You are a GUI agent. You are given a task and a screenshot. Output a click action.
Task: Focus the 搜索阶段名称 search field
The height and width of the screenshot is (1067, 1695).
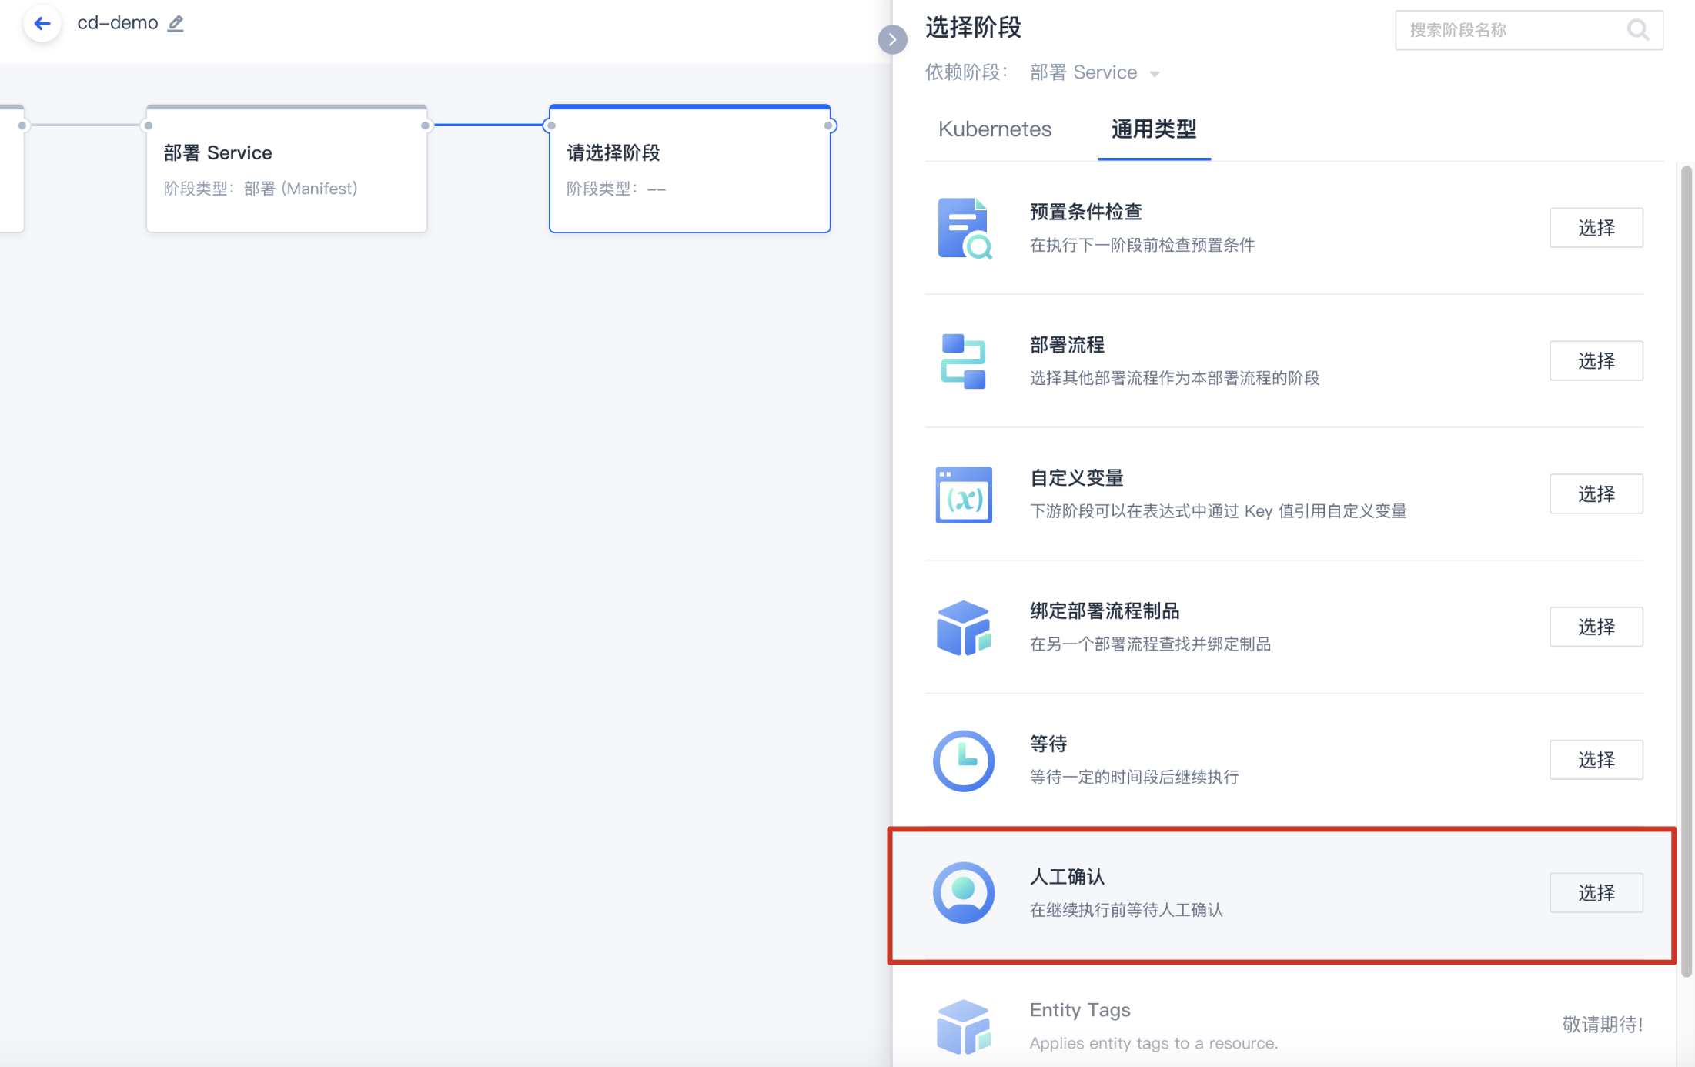coord(1509,30)
